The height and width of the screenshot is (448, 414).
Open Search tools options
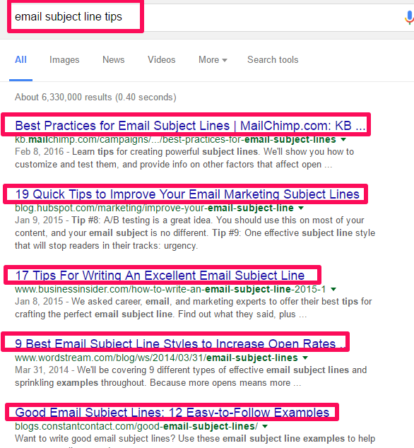click(273, 60)
